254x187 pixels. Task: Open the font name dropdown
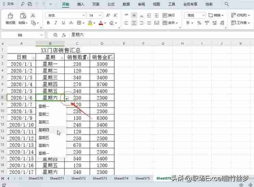[84, 15]
